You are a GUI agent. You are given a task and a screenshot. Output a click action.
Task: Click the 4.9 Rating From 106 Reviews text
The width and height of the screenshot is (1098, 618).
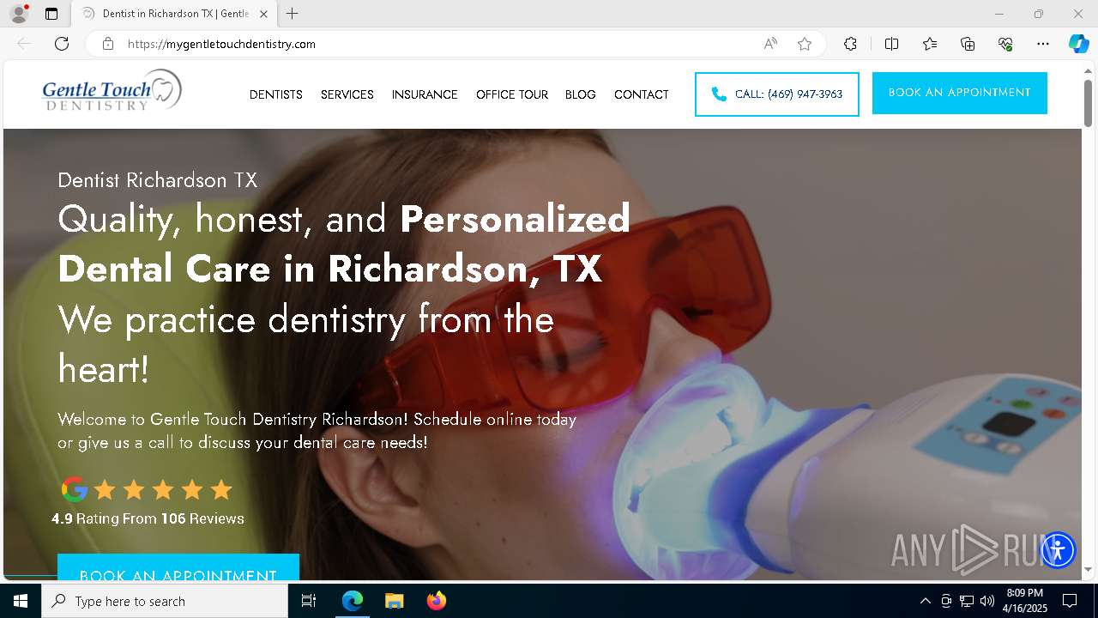pyautogui.click(x=148, y=518)
